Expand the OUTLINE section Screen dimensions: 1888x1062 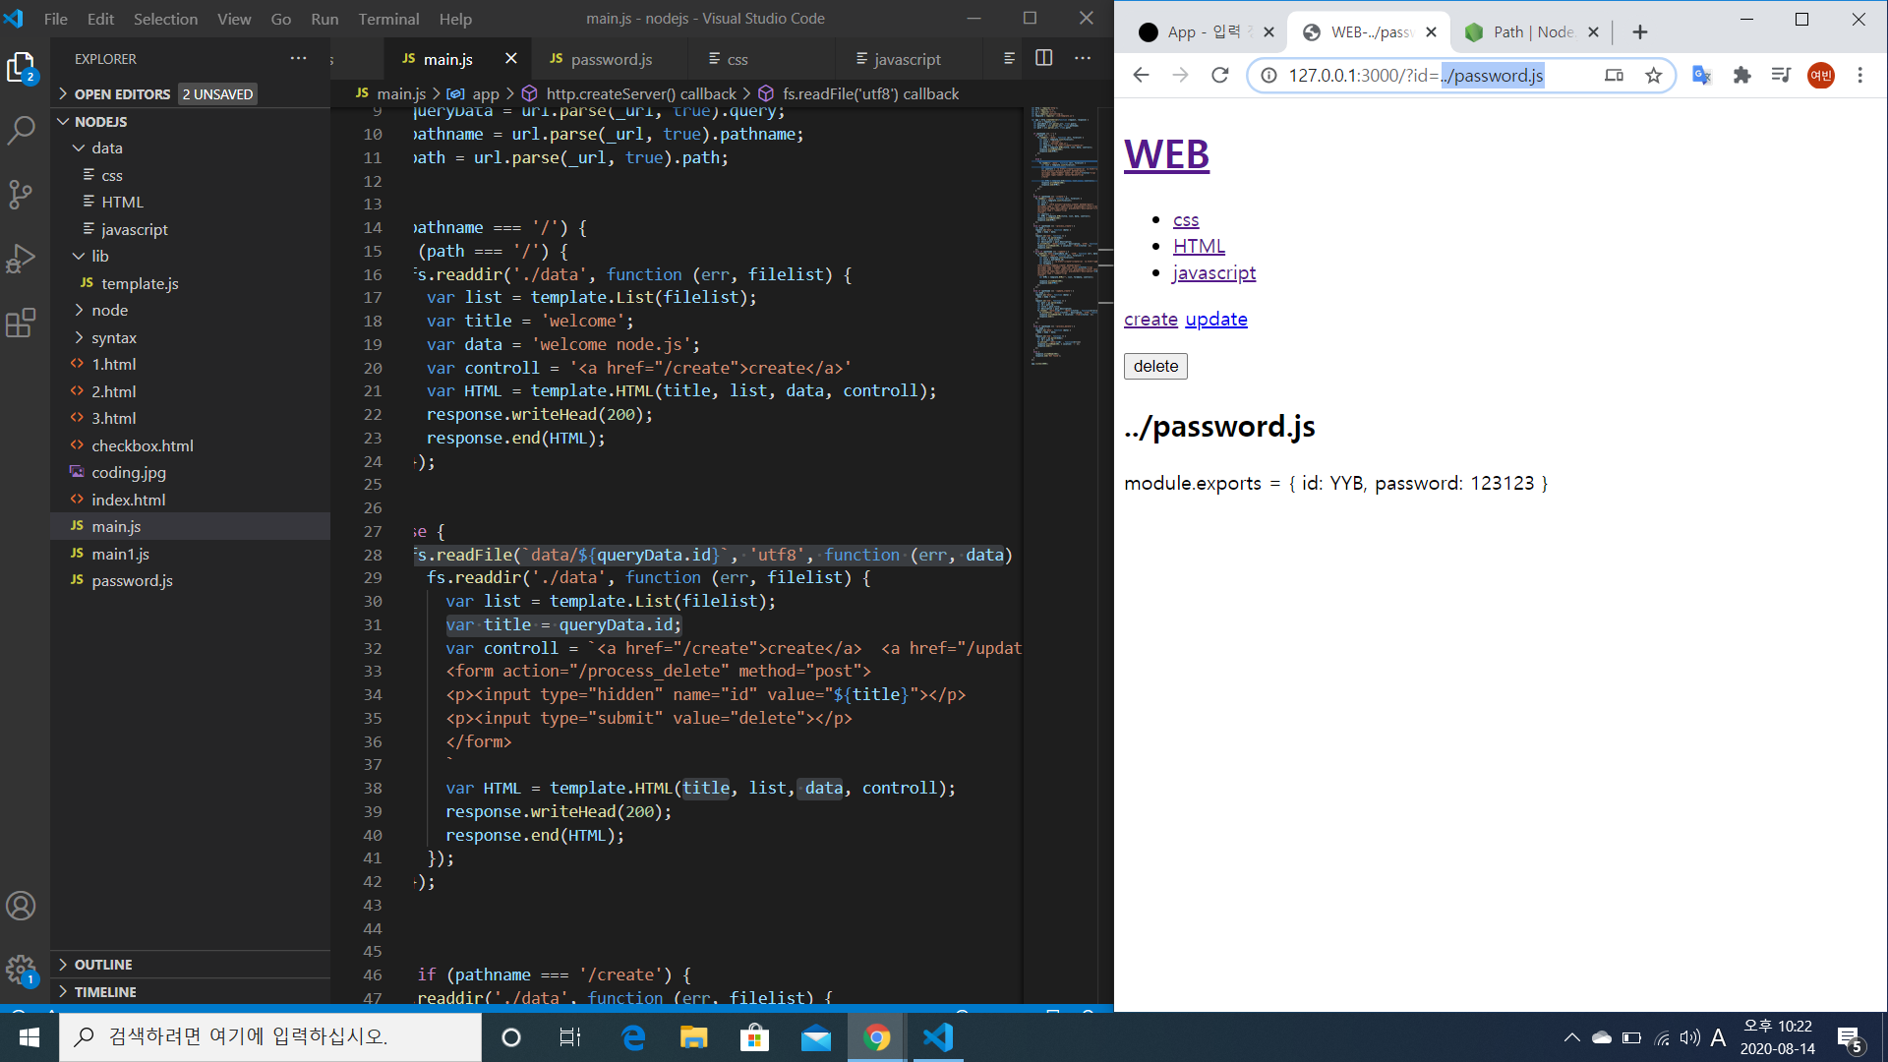tap(102, 965)
